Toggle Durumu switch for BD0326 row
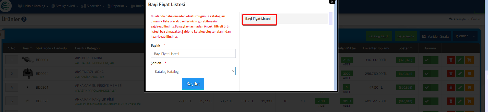488x112 pixels. [x=431, y=101]
